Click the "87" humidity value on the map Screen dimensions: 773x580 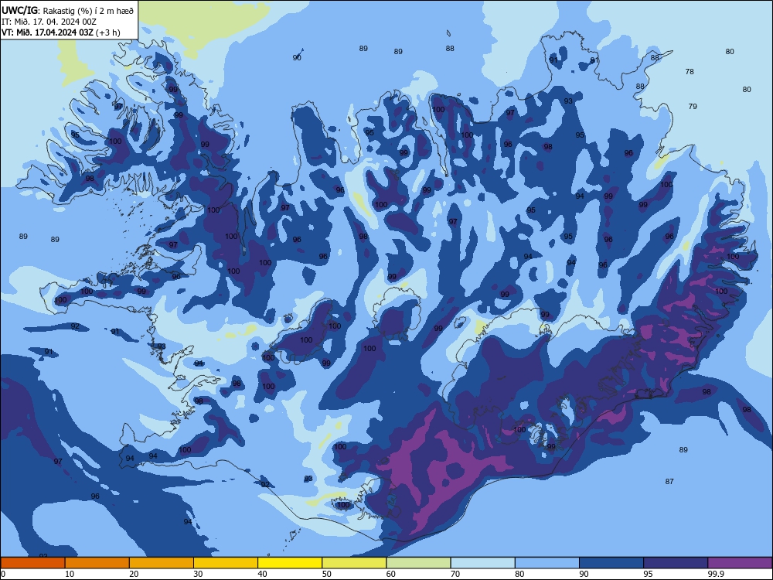[x=669, y=481]
